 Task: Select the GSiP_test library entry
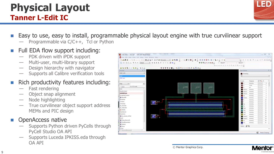(x=132, y=78)
